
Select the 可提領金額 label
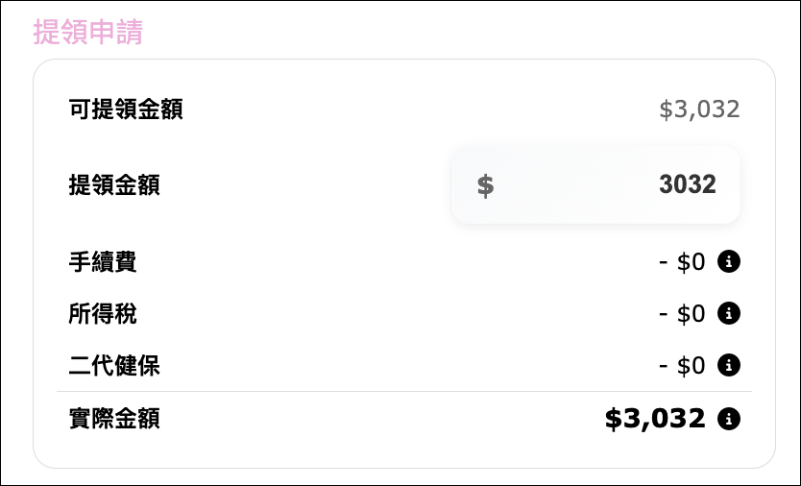pos(126,109)
